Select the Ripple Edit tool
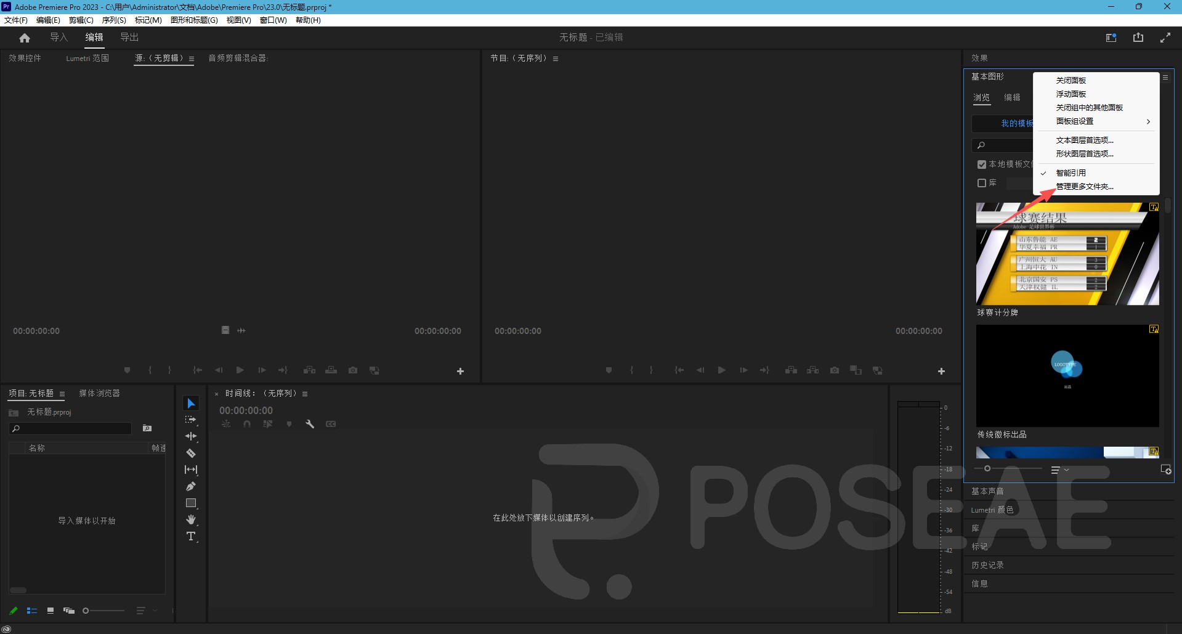The image size is (1182, 634). [191, 436]
